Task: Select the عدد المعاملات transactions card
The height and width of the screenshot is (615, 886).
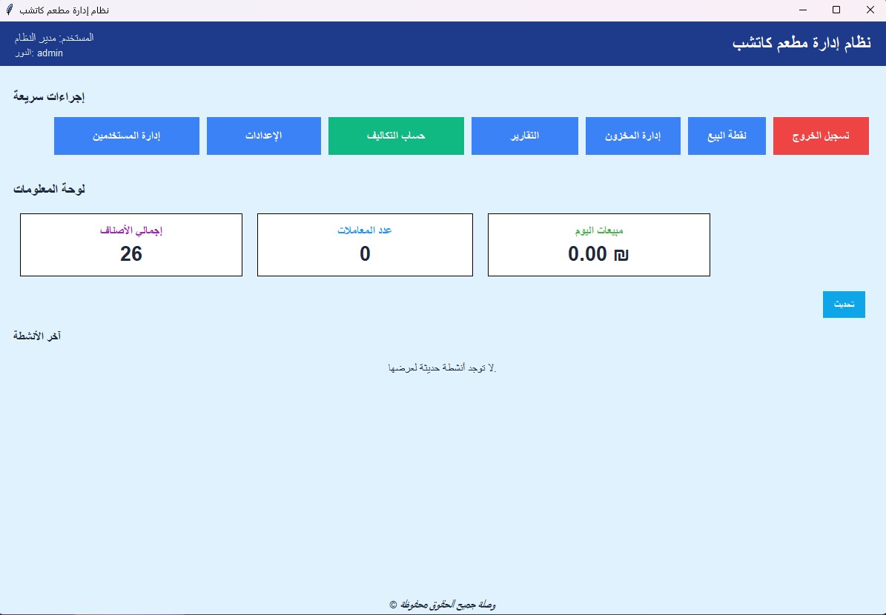Action: point(365,245)
